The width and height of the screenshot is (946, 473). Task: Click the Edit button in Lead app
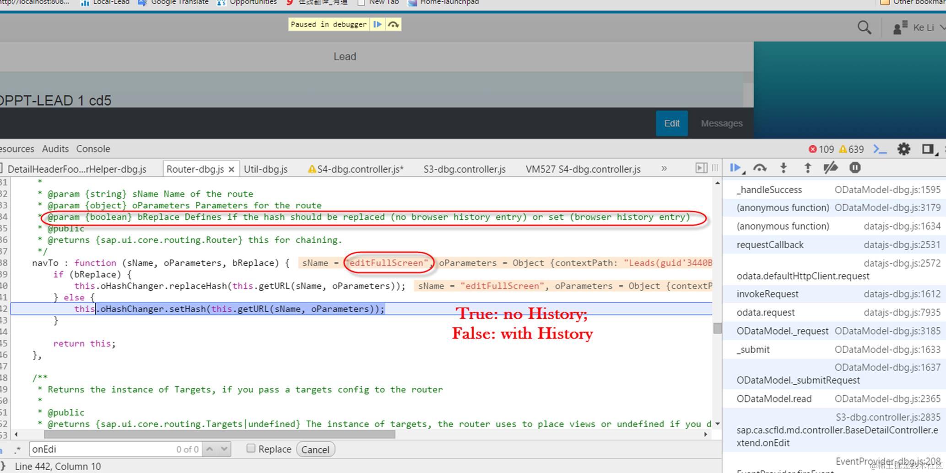click(x=671, y=123)
